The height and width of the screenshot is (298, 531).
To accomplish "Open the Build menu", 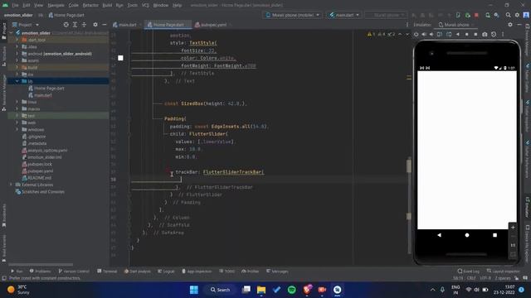I will point(107,5).
